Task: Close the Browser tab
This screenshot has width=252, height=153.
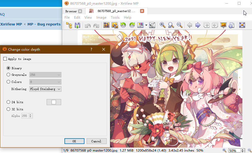Action: [x=80, y=11]
